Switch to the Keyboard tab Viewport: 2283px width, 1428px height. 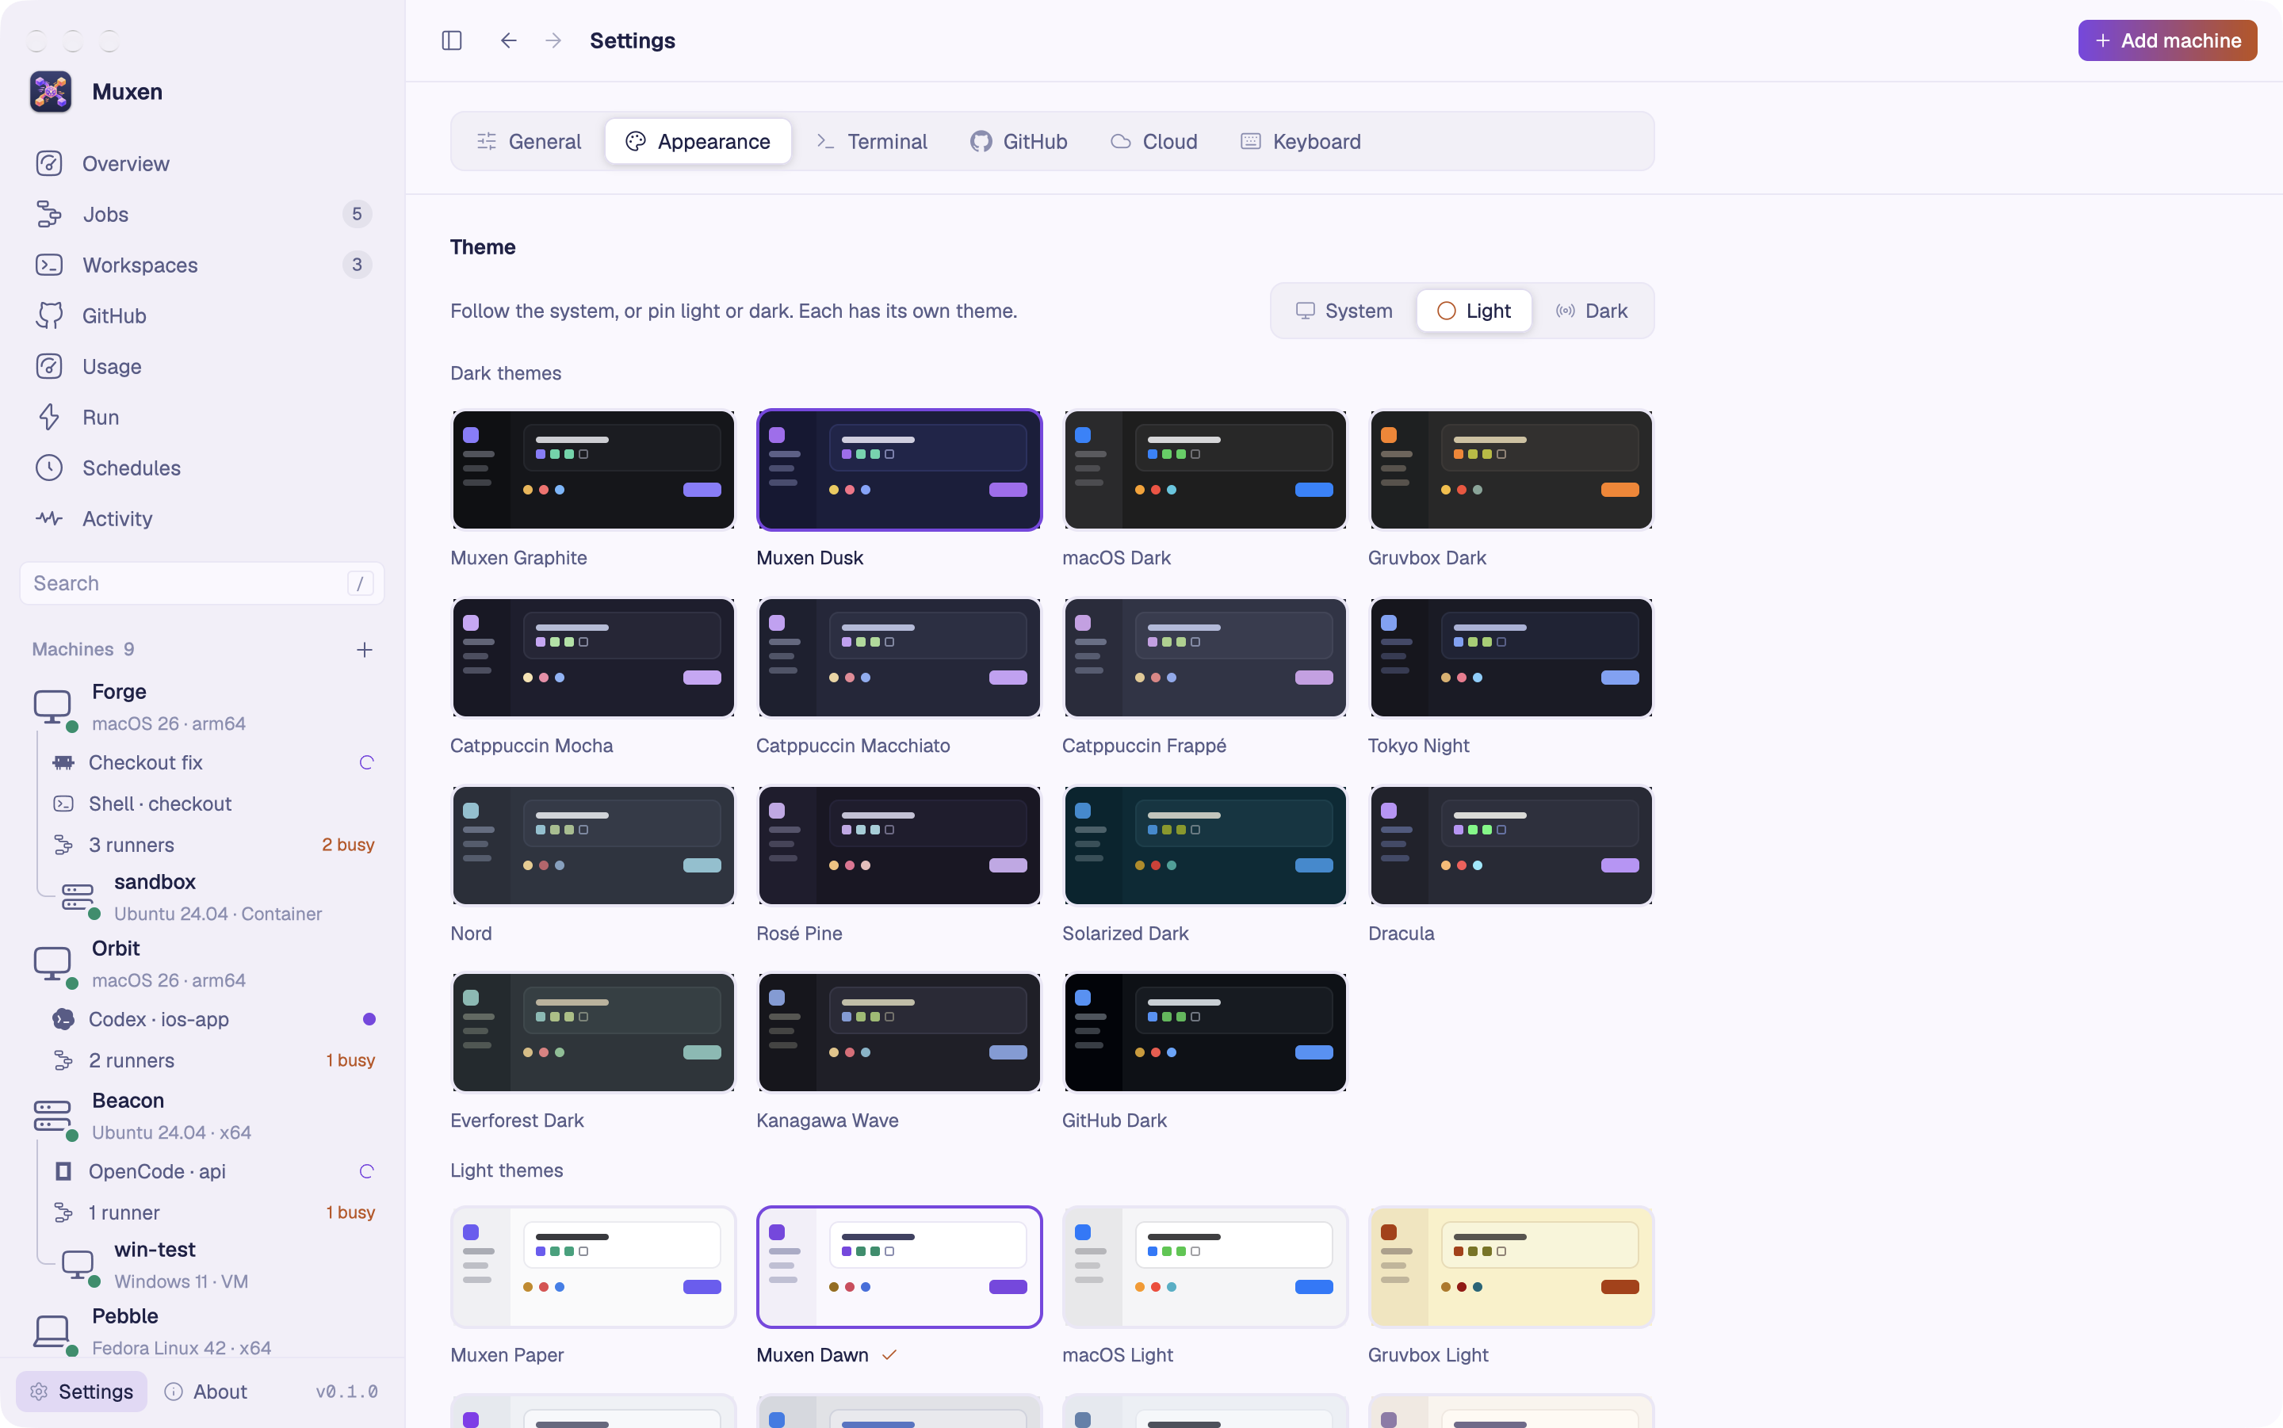coord(1301,142)
